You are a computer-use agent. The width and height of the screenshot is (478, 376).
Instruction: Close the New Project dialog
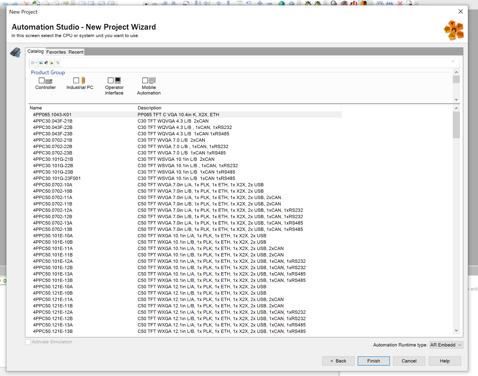click(460, 11)
